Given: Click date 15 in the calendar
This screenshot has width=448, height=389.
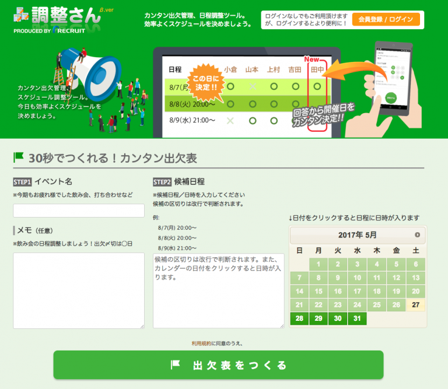Looking at the screenshot, I should click(x=318, y=292).
